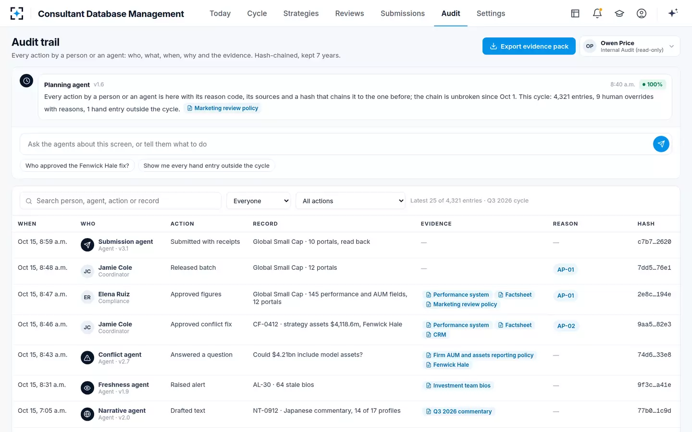Switch to the Today tab
692x432 pixels.
(x=220, y=13)
